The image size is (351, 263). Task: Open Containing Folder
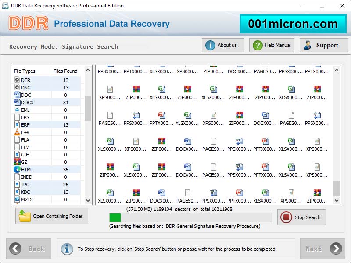[x=51, y=216]
